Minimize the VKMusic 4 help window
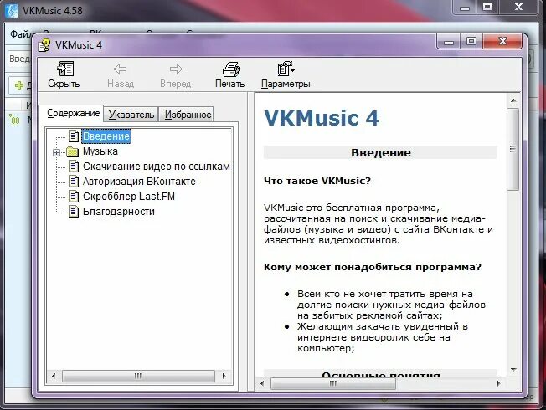The image size is (546, 410). tap(449, 41)
